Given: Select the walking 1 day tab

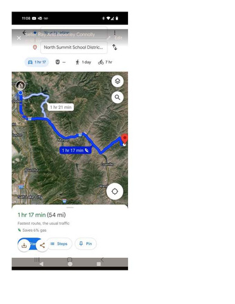Looking at the screenshot, I should coord(84,62).
